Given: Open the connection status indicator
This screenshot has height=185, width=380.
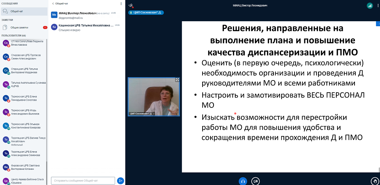Looking at the screenshot, I should tap(369, 6).
